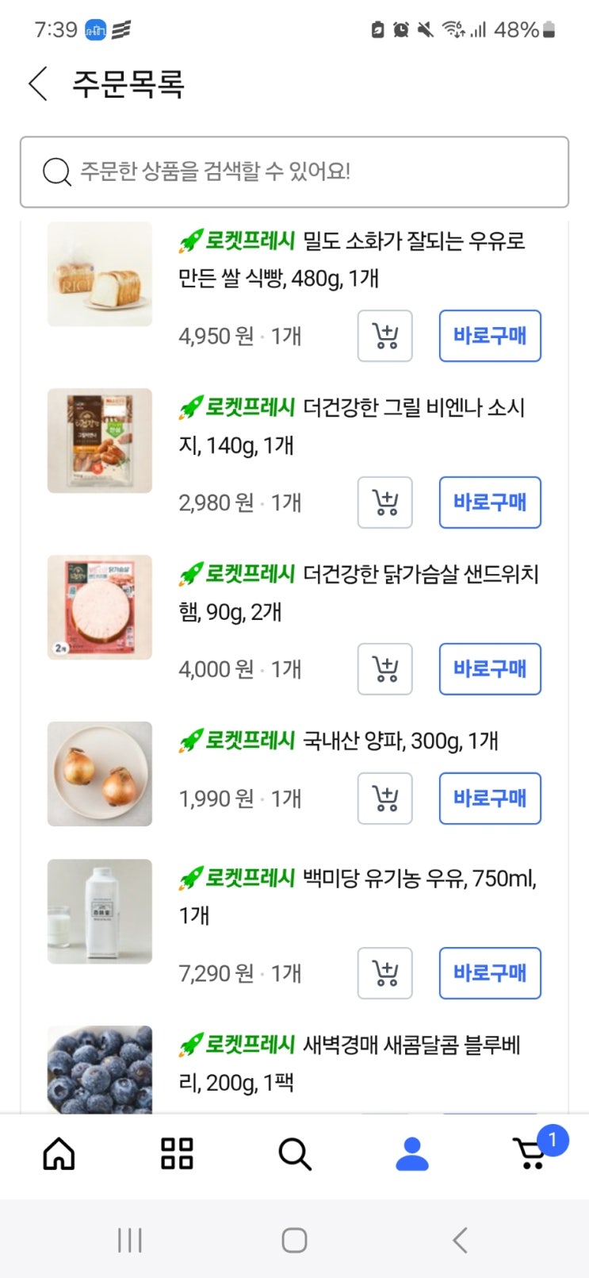The image size is (589, 1278).
Task: Open My Coupang profile tab
Action: point(412,1153)
